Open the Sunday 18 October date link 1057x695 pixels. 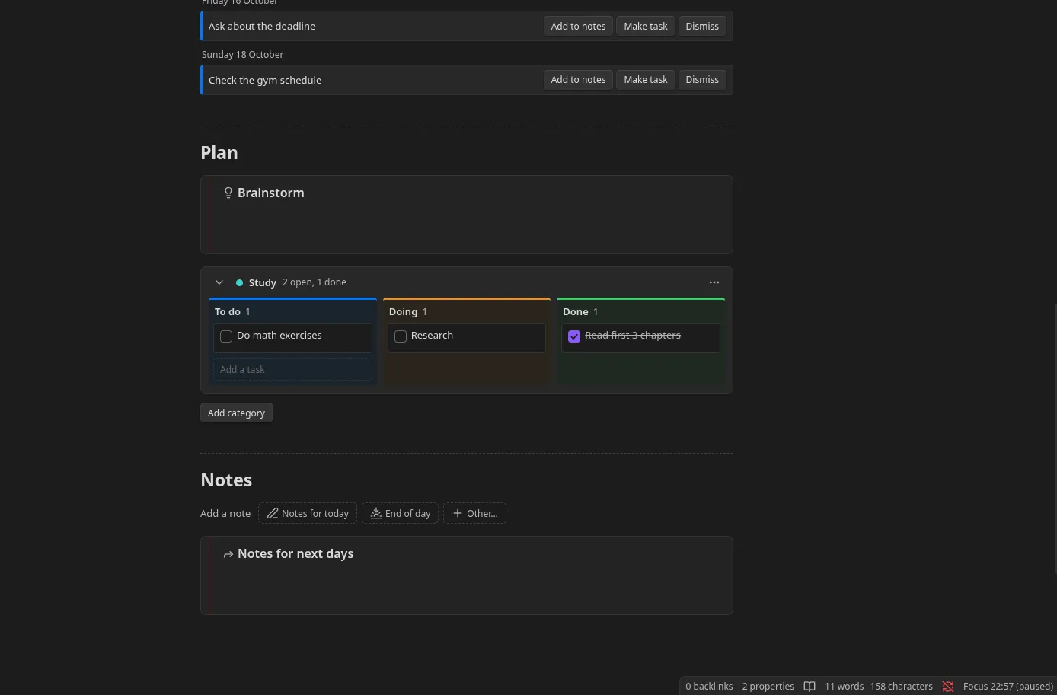point(242,55)
